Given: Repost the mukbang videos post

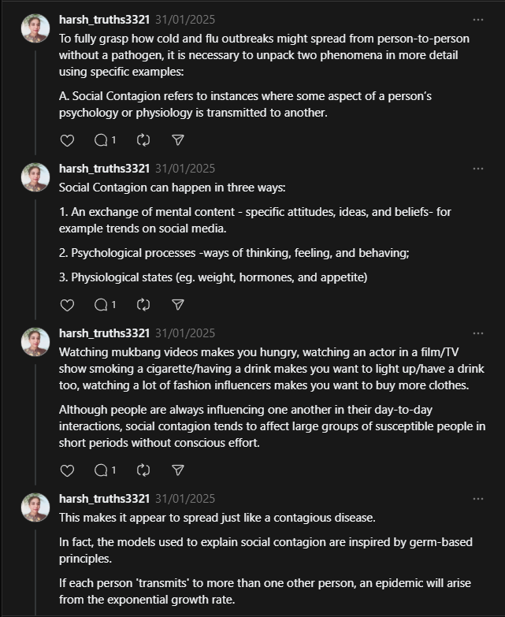Looking at the screenshot, I should tap(143, 470).
